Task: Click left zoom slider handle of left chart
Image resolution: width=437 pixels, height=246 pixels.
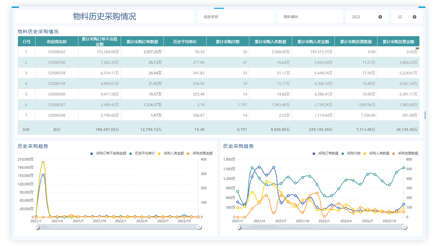Action: pyautogui.click(x=37, y=227)
